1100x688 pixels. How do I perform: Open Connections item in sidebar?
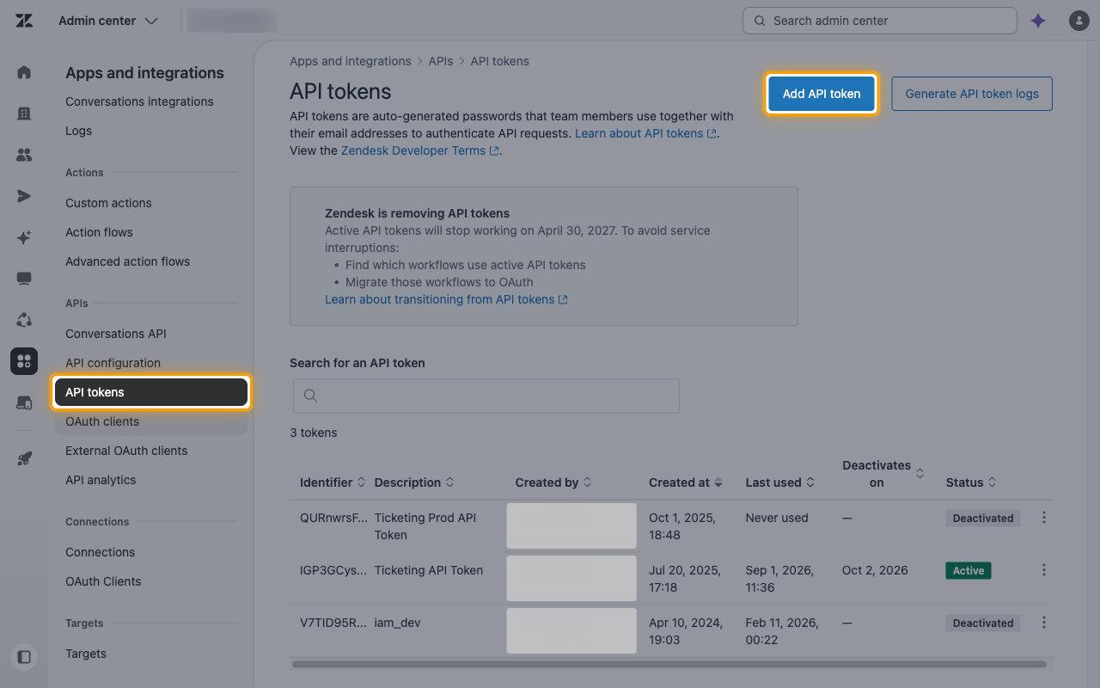click(100, 552)
